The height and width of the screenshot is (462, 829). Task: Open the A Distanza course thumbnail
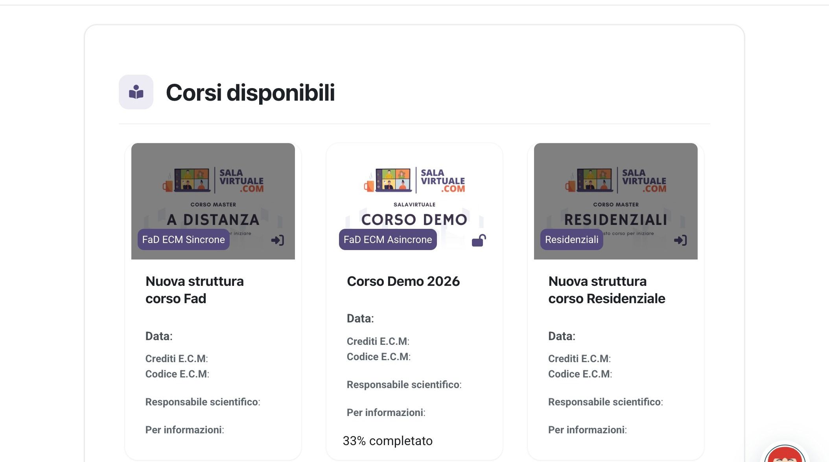point(213,201)
